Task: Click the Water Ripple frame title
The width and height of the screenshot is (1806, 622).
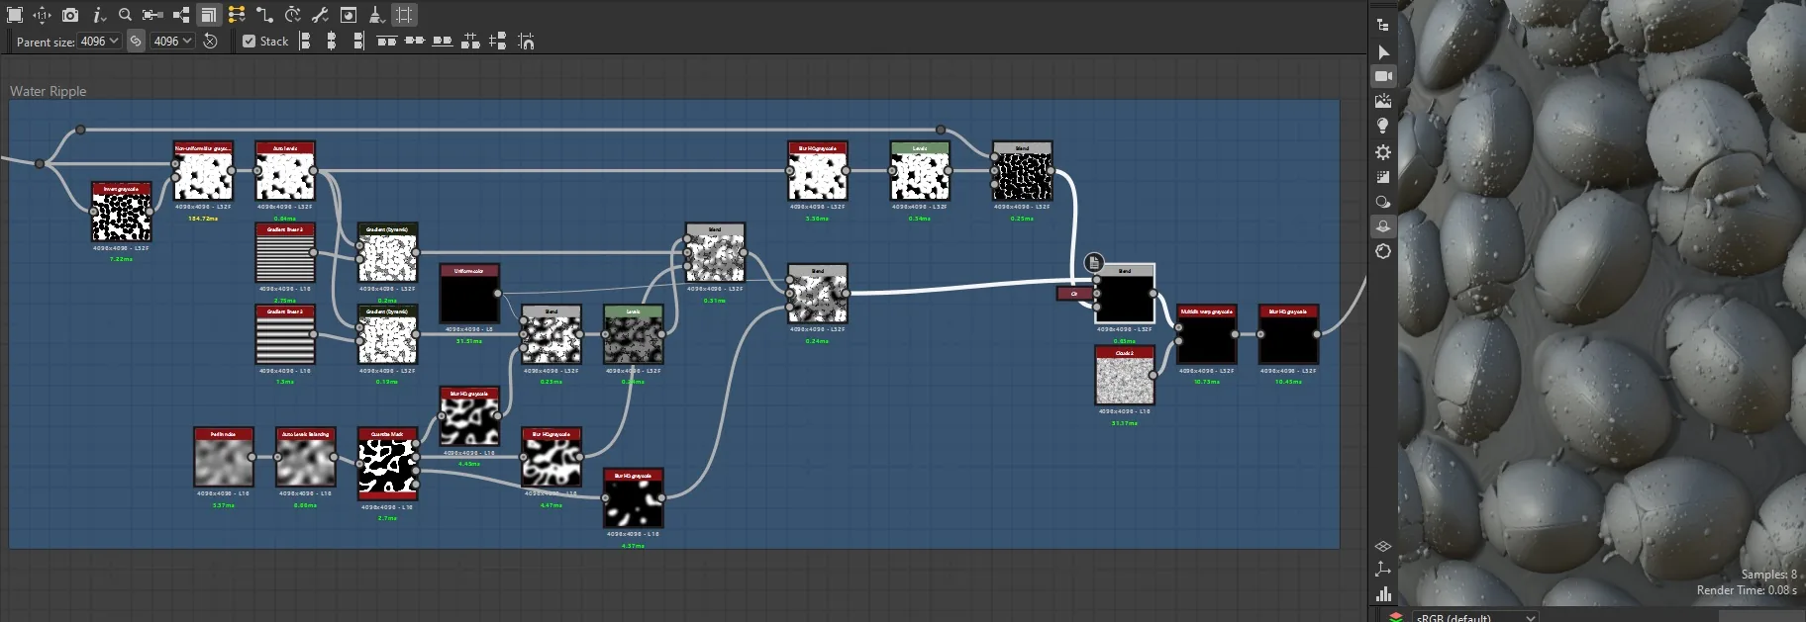Action: 49,91
